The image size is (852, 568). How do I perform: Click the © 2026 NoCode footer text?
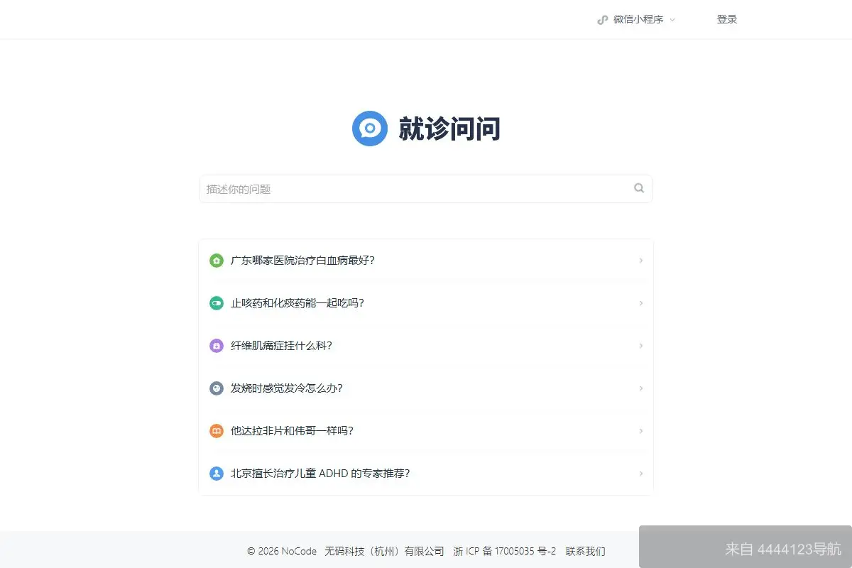(x=282, y=551)
